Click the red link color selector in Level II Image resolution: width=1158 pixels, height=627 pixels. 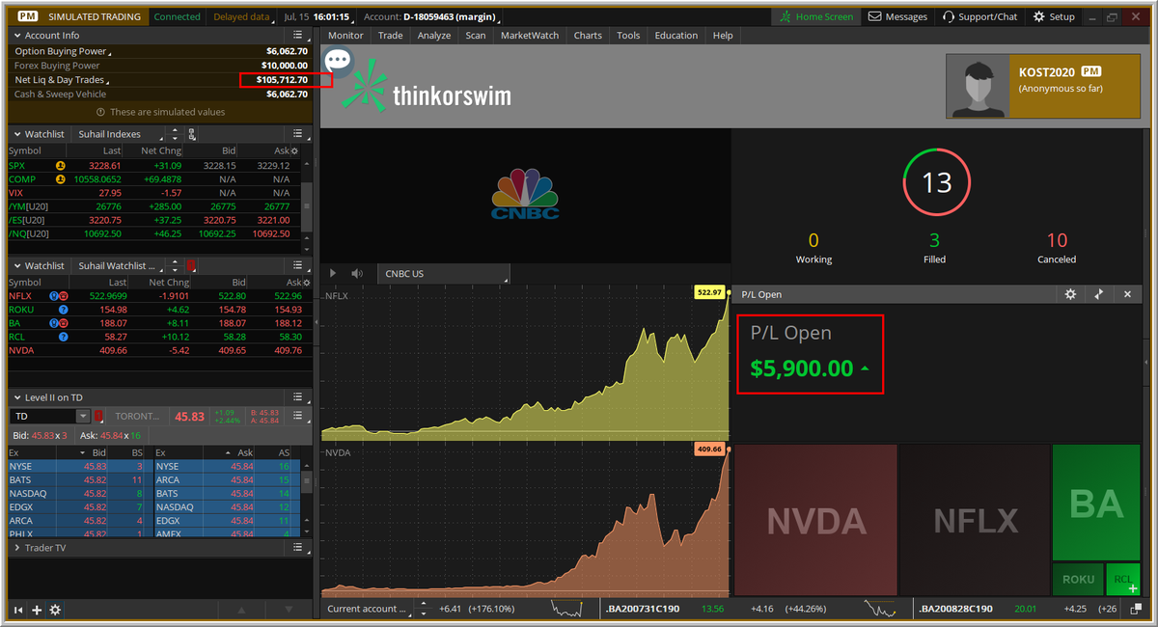pyautogui.click(x=99, y=416)
